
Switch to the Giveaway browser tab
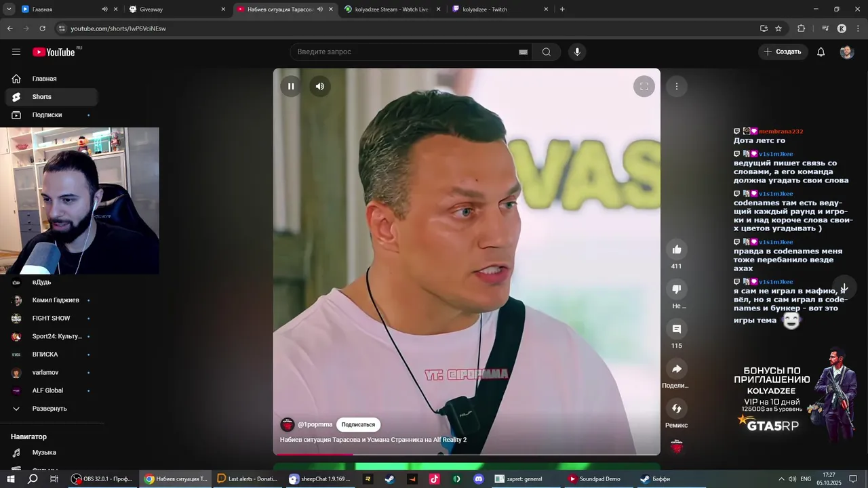point(176,9)
